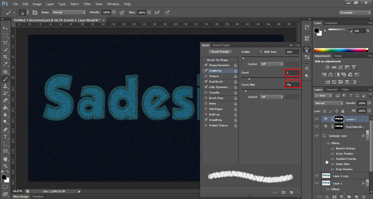This screenshot has width=373, height=199.
Task: Select the Rectangular Marquee tool
Action: pos(5,35)
